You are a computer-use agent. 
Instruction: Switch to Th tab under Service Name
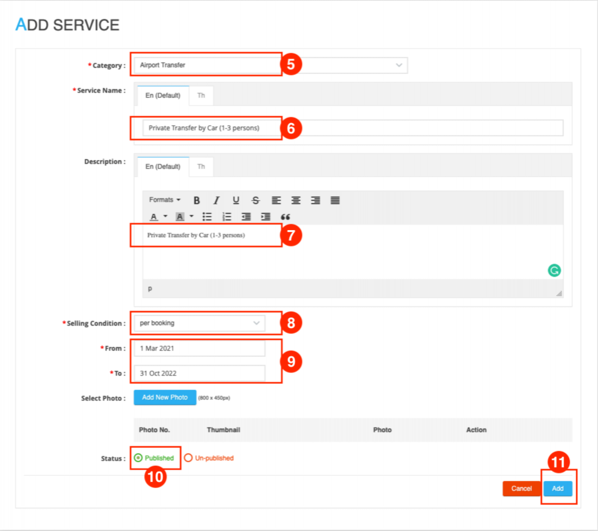(x=201, y=96)
